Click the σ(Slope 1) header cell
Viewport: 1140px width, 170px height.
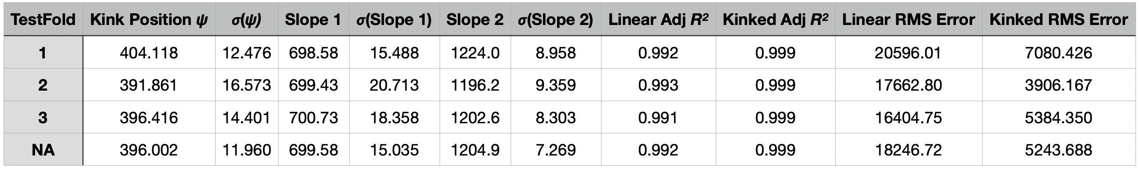click(x=394, y=19)
